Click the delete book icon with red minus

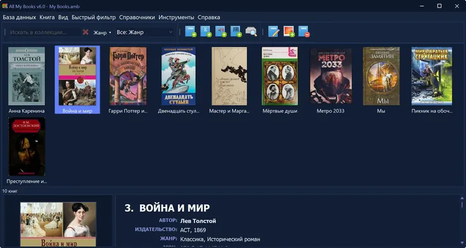coord(304,32)
